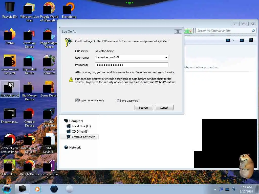Viewport: 259px width, 194px height.
Task: Select the Endermanch desktop icon
Action: pyautogui.click(x=10, y=115)
